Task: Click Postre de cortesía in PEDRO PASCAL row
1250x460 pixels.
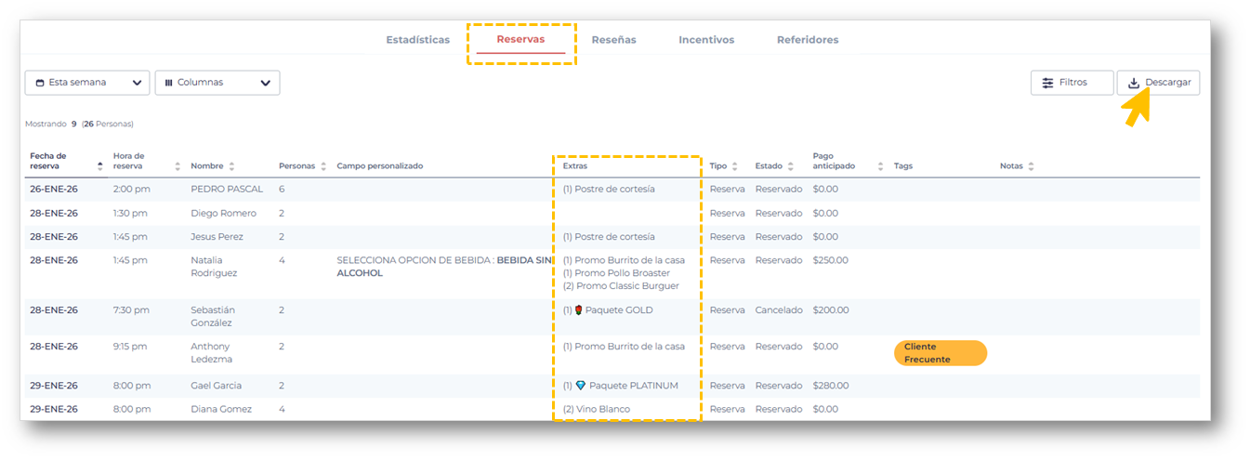Action: point(609,189)
